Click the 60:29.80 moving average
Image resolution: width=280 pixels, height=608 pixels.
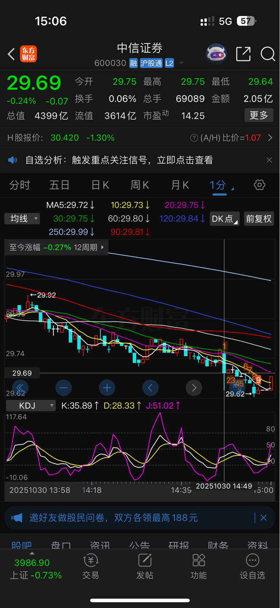[x=129, y=218]
